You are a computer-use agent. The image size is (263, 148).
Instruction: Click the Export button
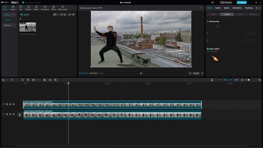tap(242, 2)
